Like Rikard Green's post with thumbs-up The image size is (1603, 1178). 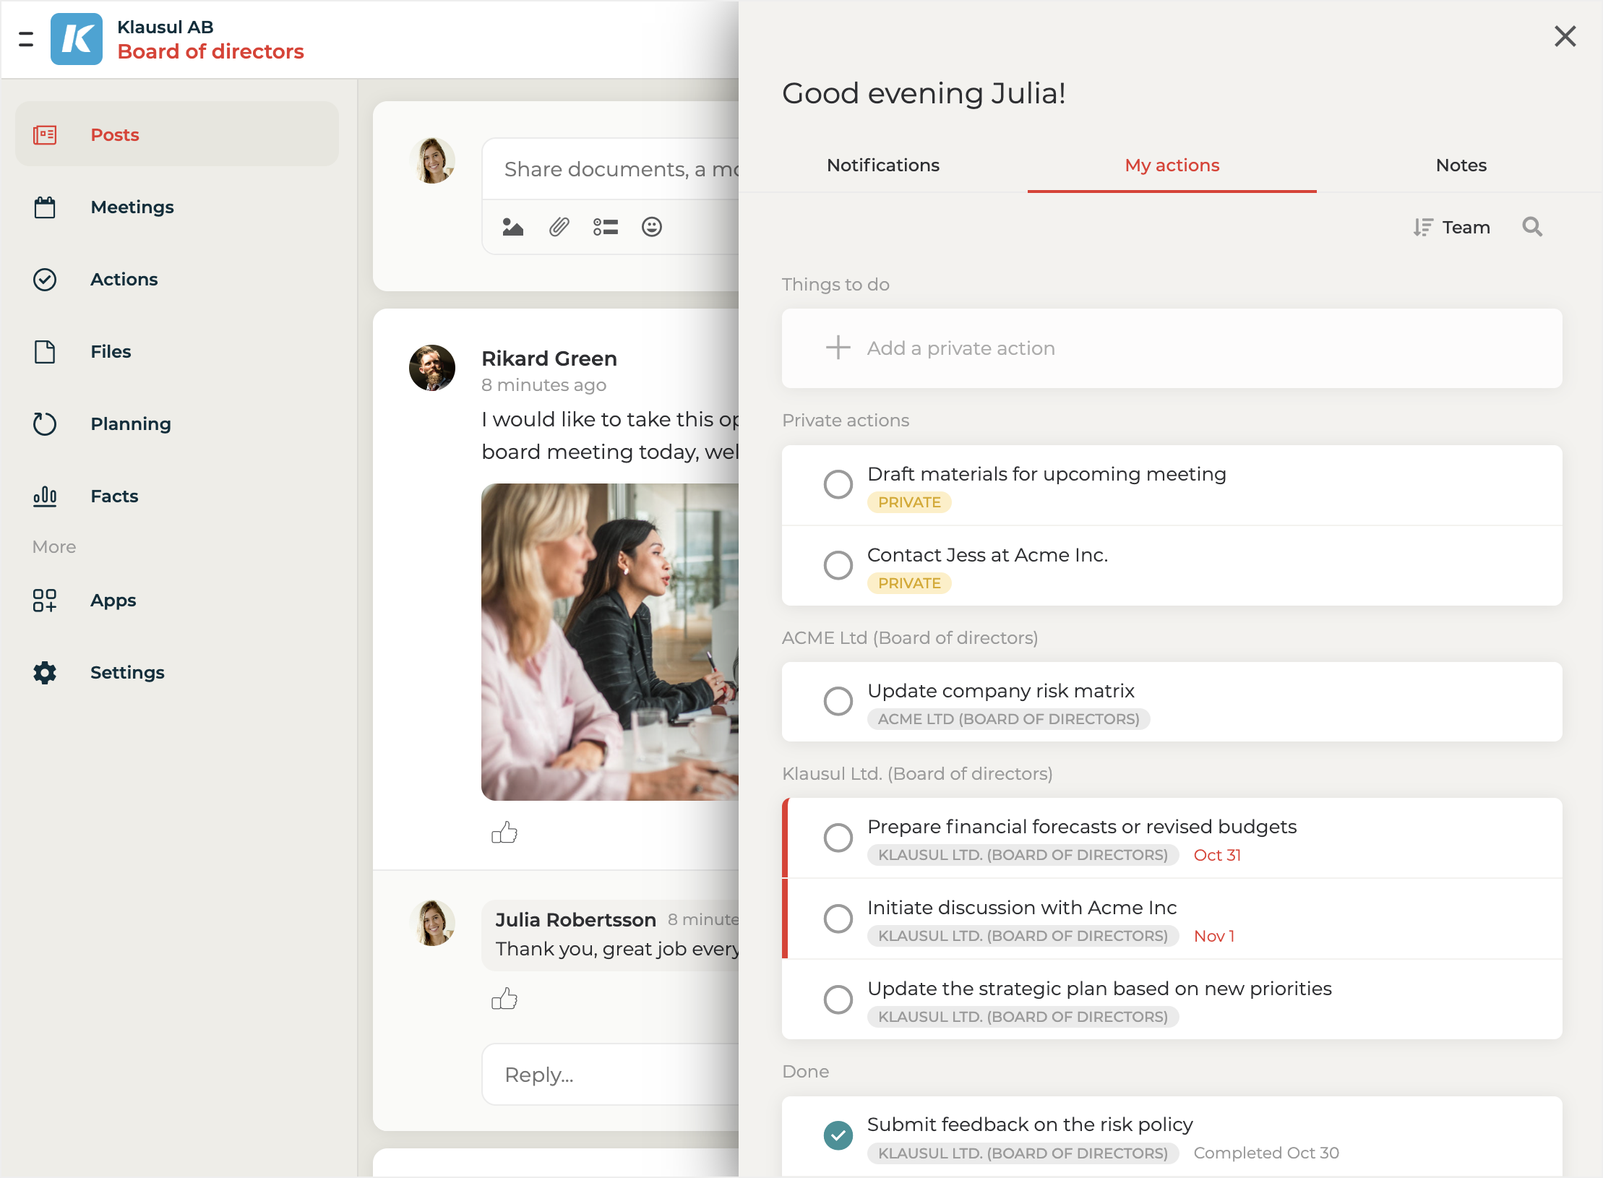pyautogui.click(x=504, y=833)
